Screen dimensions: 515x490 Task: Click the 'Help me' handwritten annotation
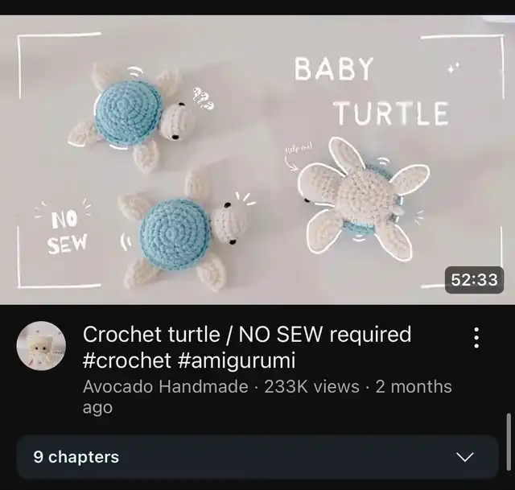[299, 148]
